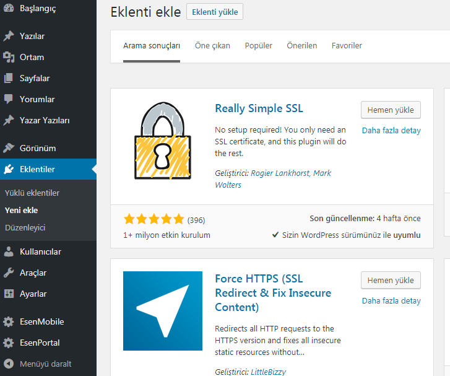Click the Ortam media icon
The height and width of the screenshot is (376, 450).
point(9,57)
